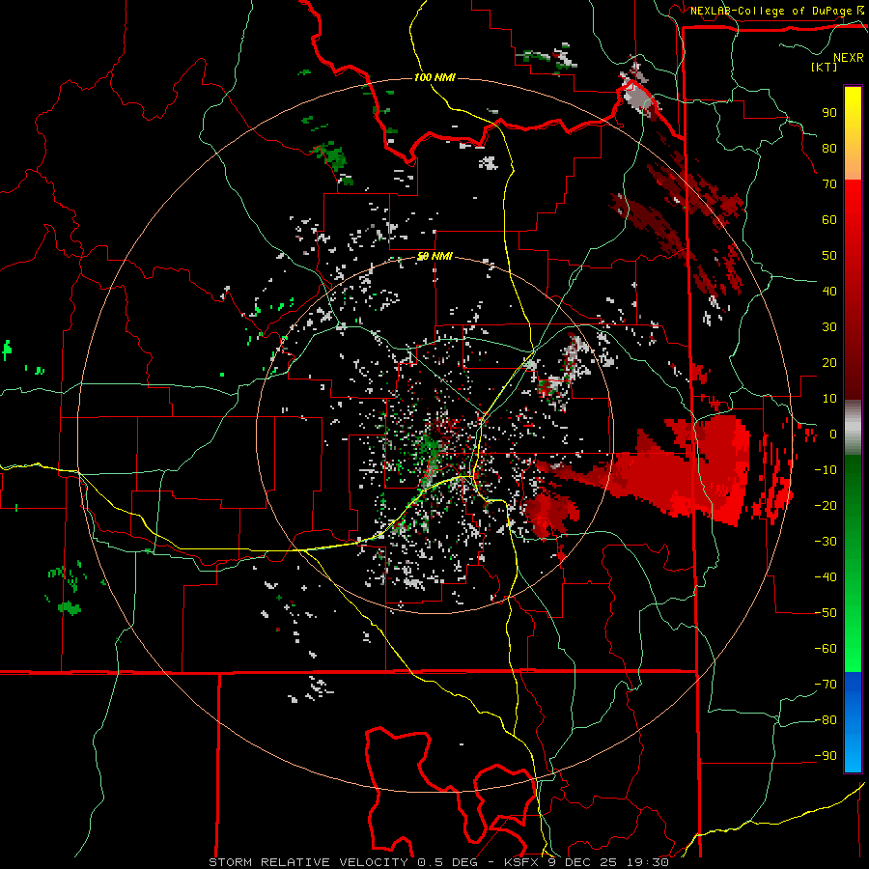Click the "-60" scale value
This screenshot has height=869, width=869.
[x=826, y=649]
